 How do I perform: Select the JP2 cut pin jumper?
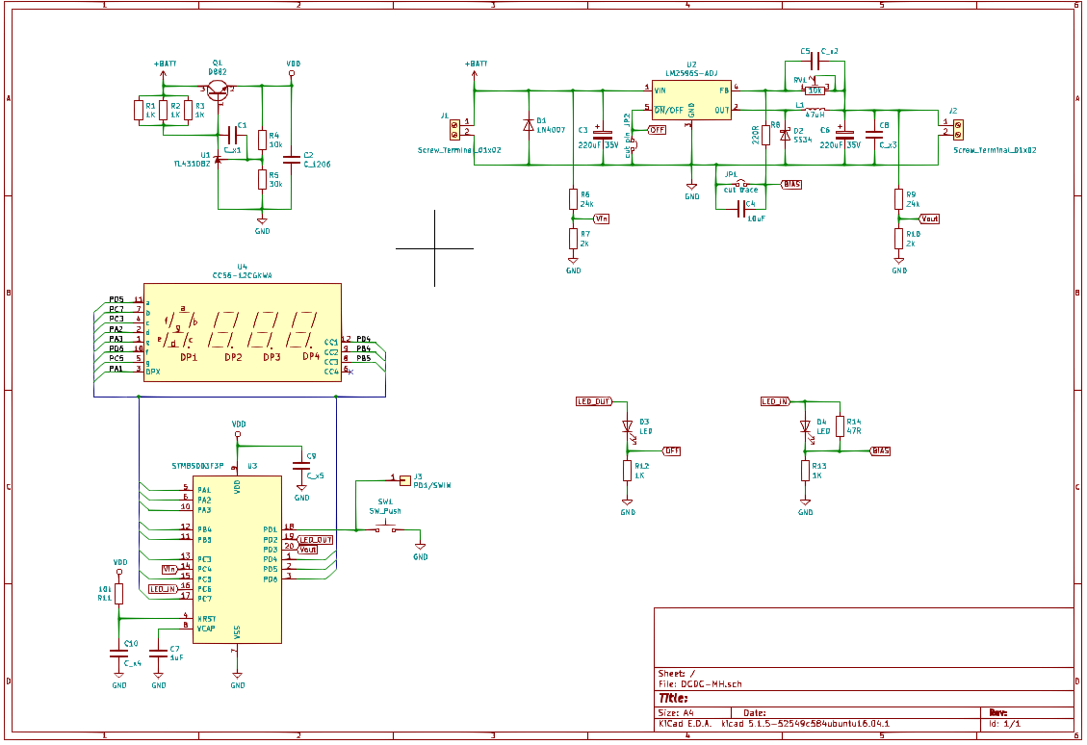point(633,147)
